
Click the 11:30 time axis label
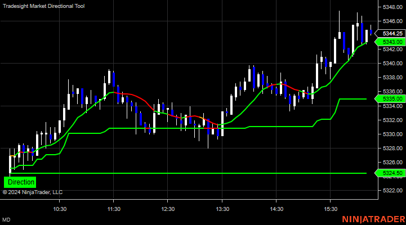(x=114, y=209)
